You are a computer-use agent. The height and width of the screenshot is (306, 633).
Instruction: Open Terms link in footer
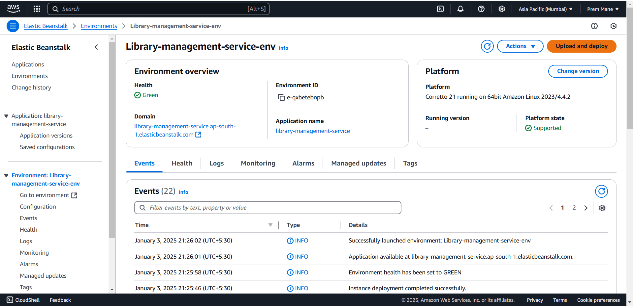[x=560, y=300]
